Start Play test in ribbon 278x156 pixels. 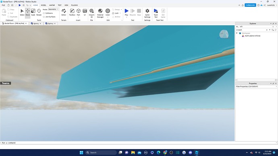[127, 12]
